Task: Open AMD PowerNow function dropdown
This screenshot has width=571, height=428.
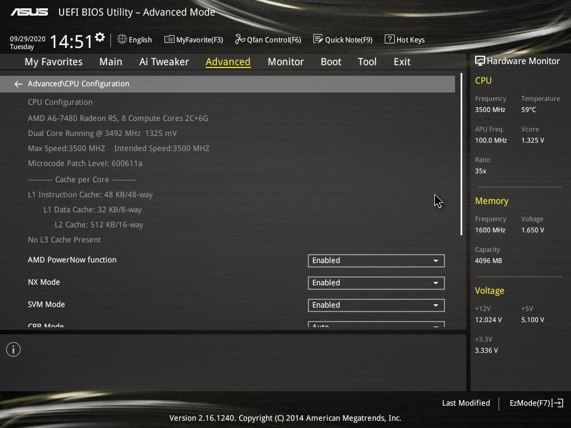Action: point(376,261)
